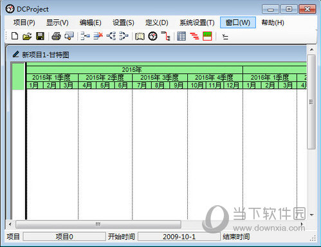Open a project with the folder icon
The image size is (321, 247).
coord(27,36)
